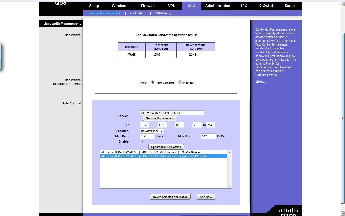This screenshot has height=216, width=345.
Task: Toggle the Enable checkbox
Action: tap(142, 141)
